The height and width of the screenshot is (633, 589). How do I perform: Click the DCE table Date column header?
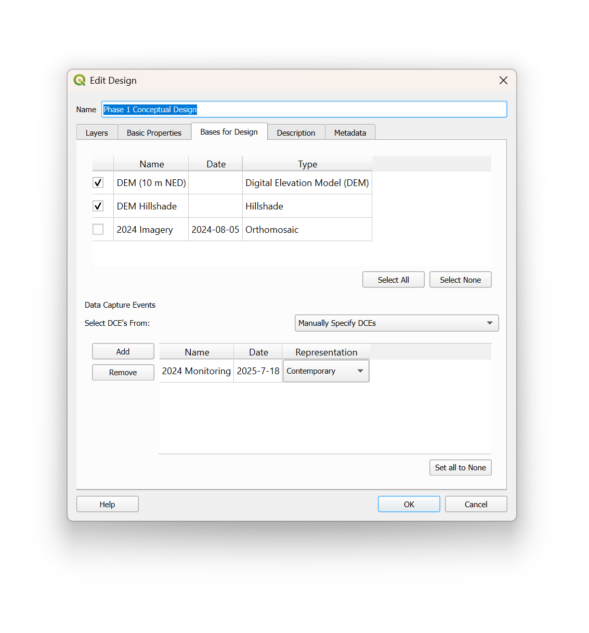click(x=258, y=352)
